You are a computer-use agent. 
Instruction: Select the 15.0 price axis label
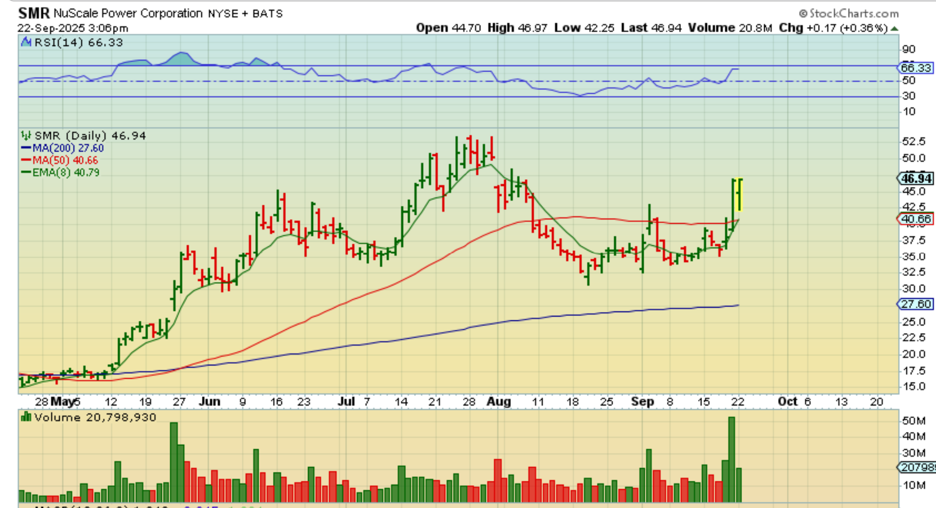(x=913, y=387)
